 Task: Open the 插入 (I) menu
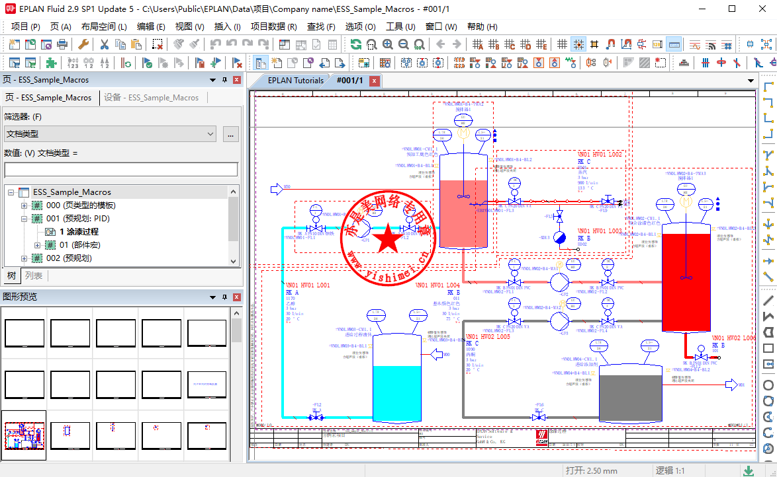tap(228, 26)
